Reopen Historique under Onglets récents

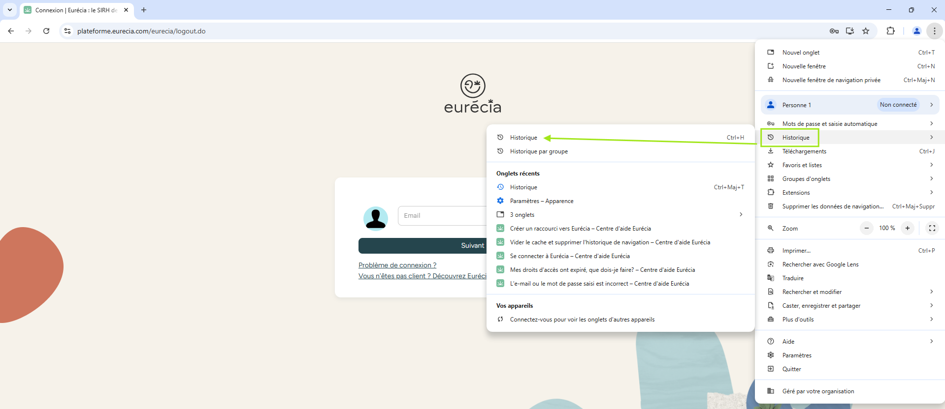[620, 187]
